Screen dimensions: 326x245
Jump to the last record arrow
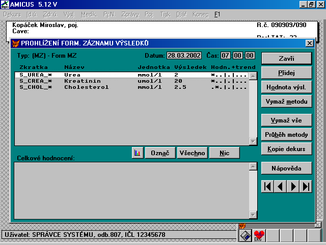(x=306, y=186)
